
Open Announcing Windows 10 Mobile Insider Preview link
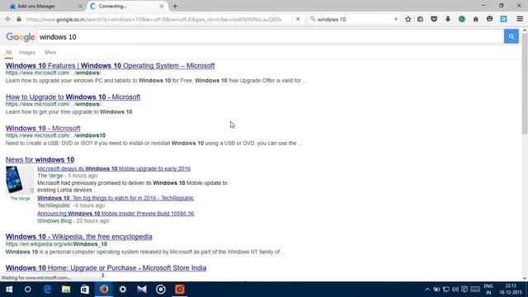click(x=115, y=214)
